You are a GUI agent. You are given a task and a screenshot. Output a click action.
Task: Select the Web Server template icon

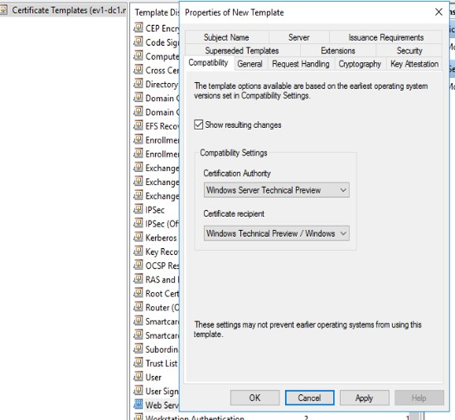click(138, 405)
